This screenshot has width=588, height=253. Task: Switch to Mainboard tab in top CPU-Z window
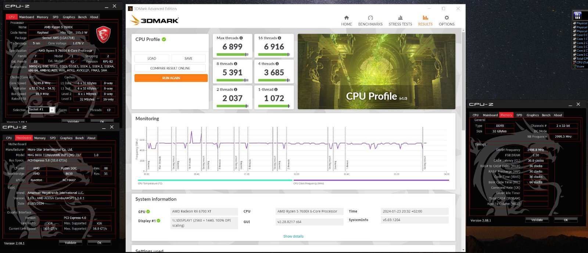[x=26, y=17]
